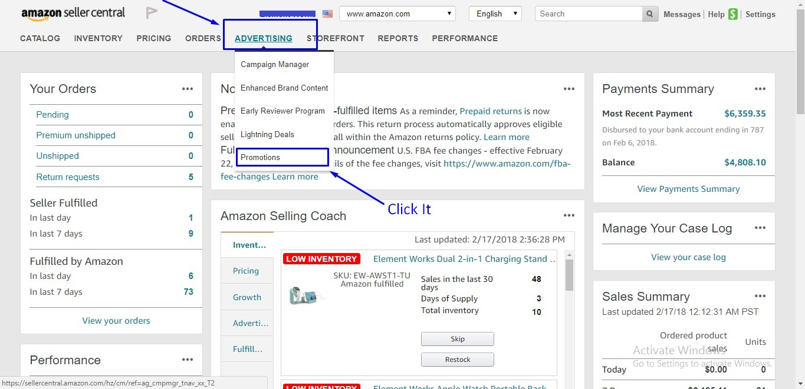Click the View your orders link
Image resolution: width=805 pixels, height=389 pixels.
click(x=116, y=321)
